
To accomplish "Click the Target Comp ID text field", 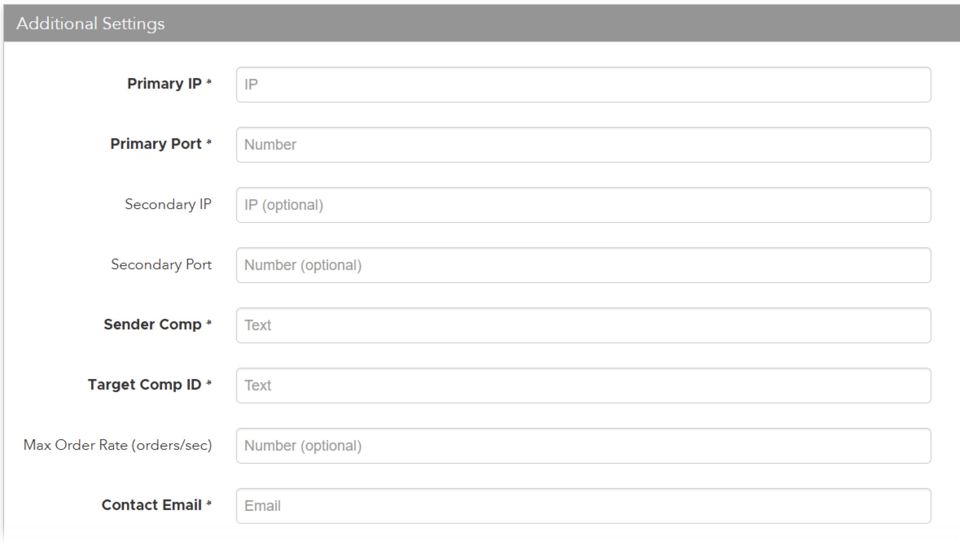I will 583,386.
